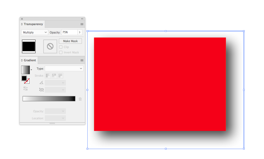Click the panel resize grip handle
The image size is (264, 159).
point(52,123)
